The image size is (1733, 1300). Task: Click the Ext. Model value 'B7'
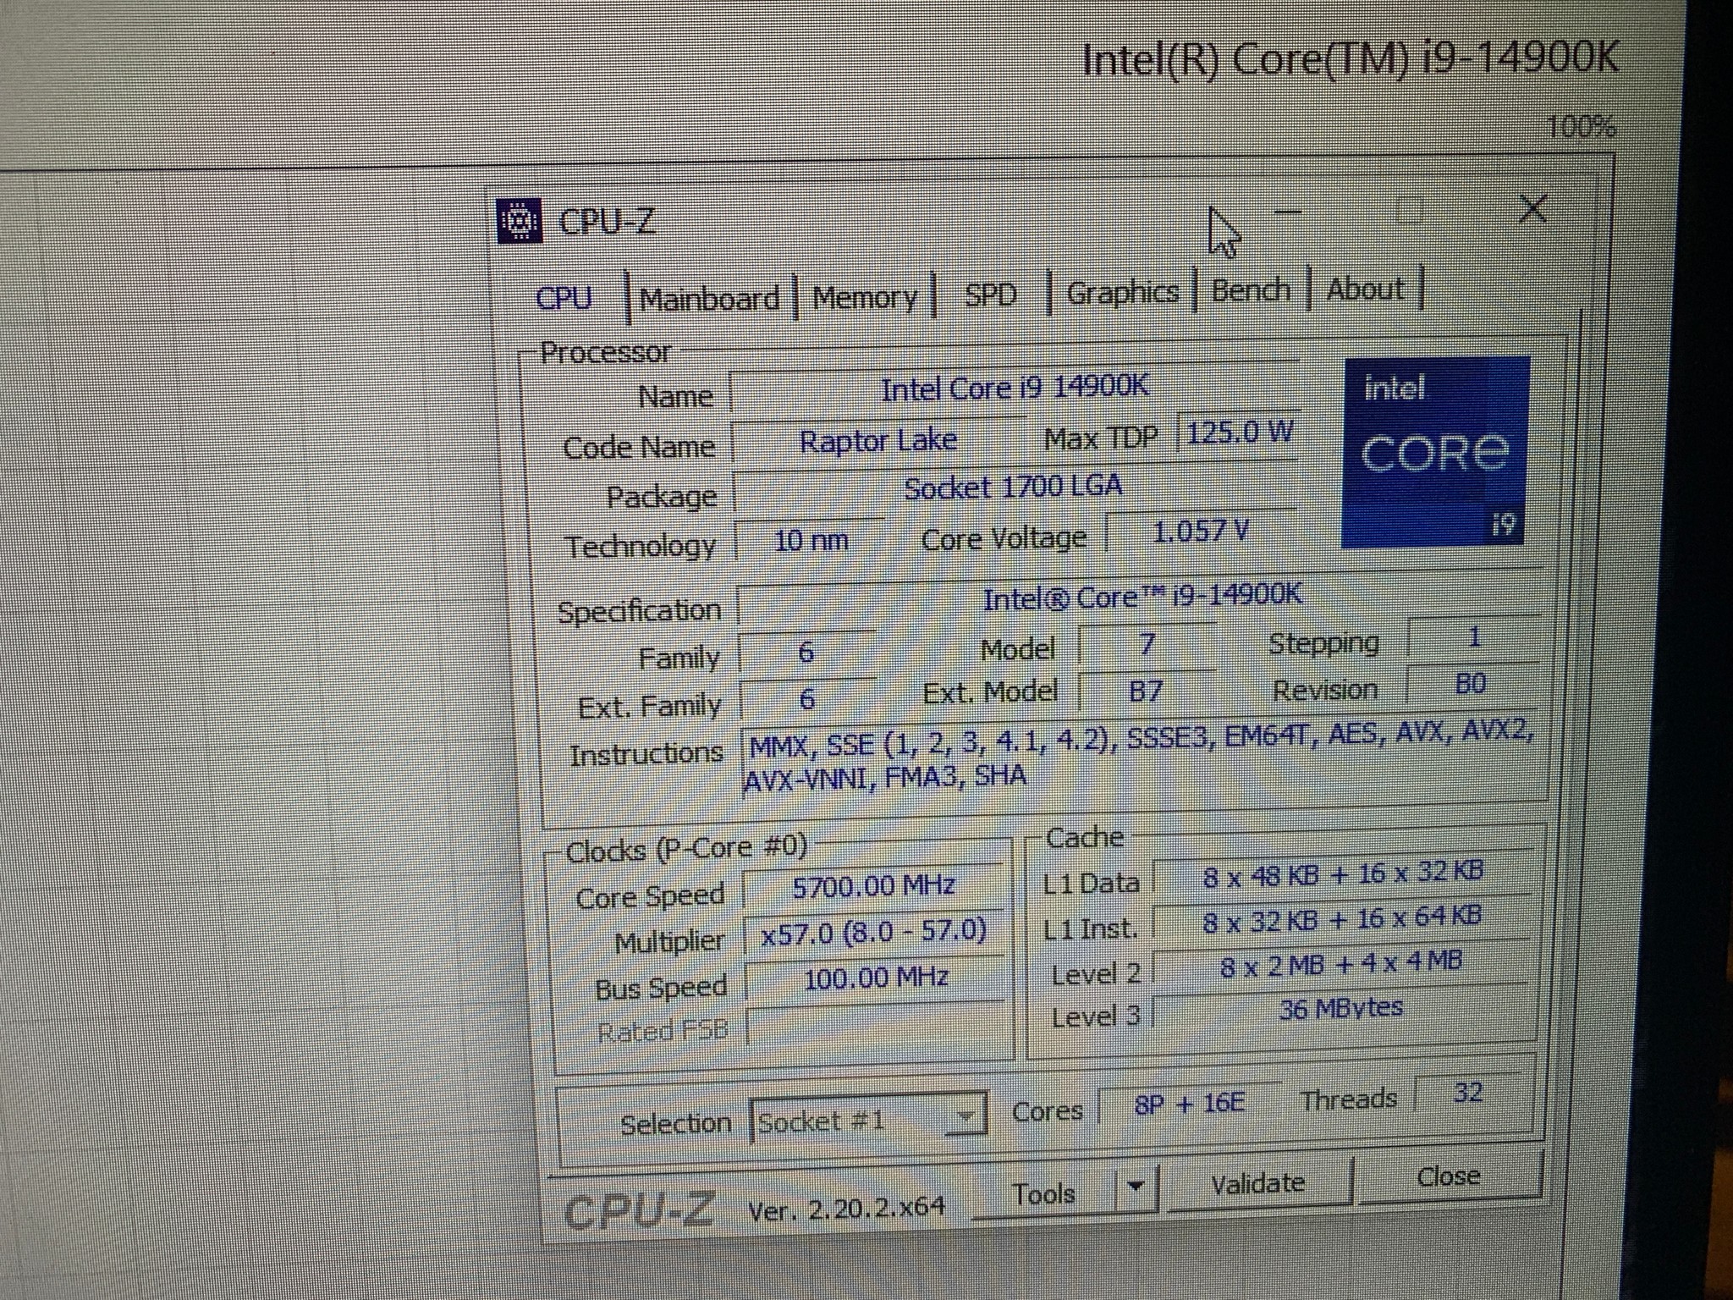(1147, 691)
